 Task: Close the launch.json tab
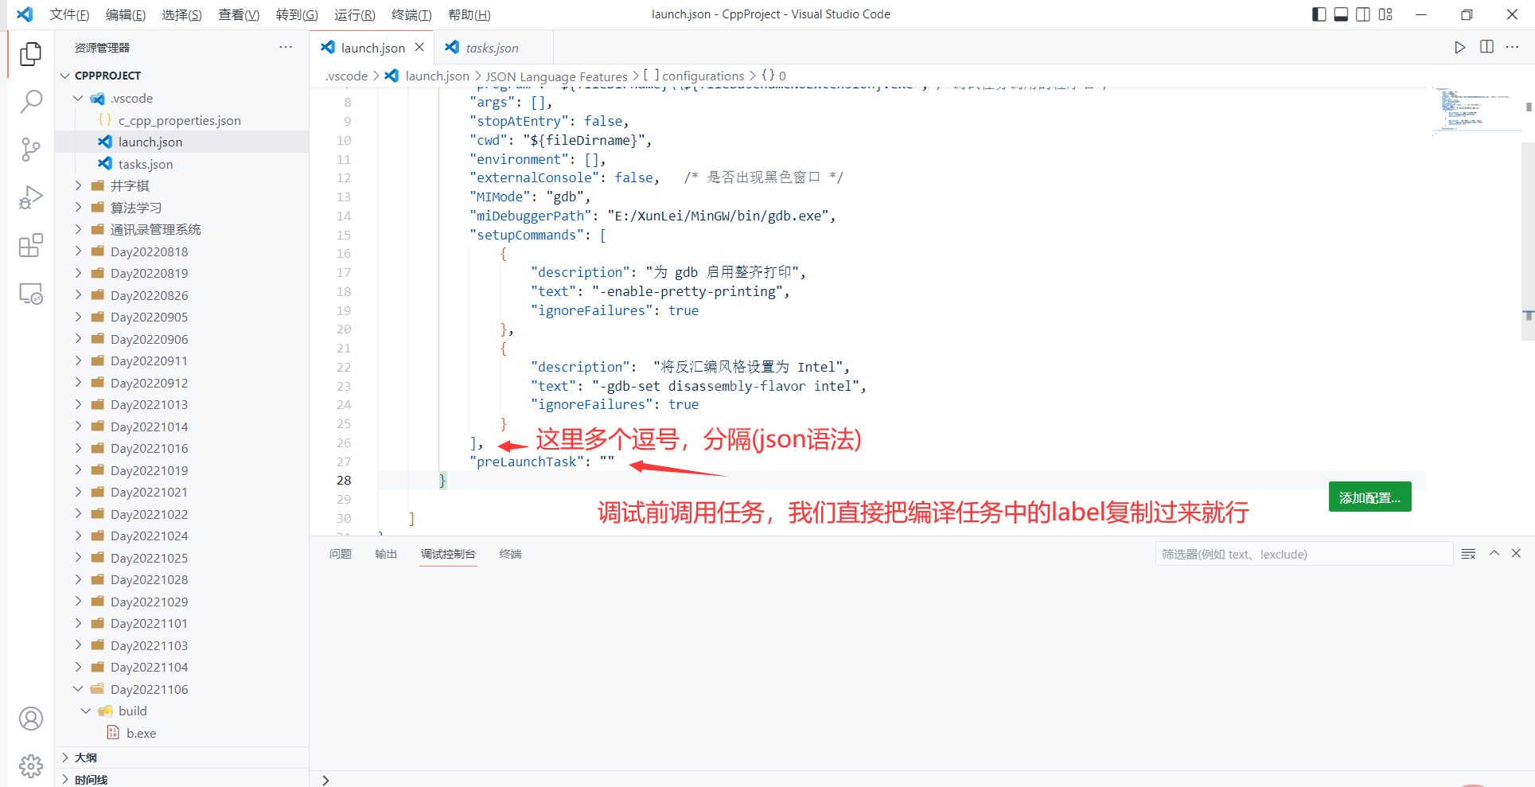[x=419, y=47]
